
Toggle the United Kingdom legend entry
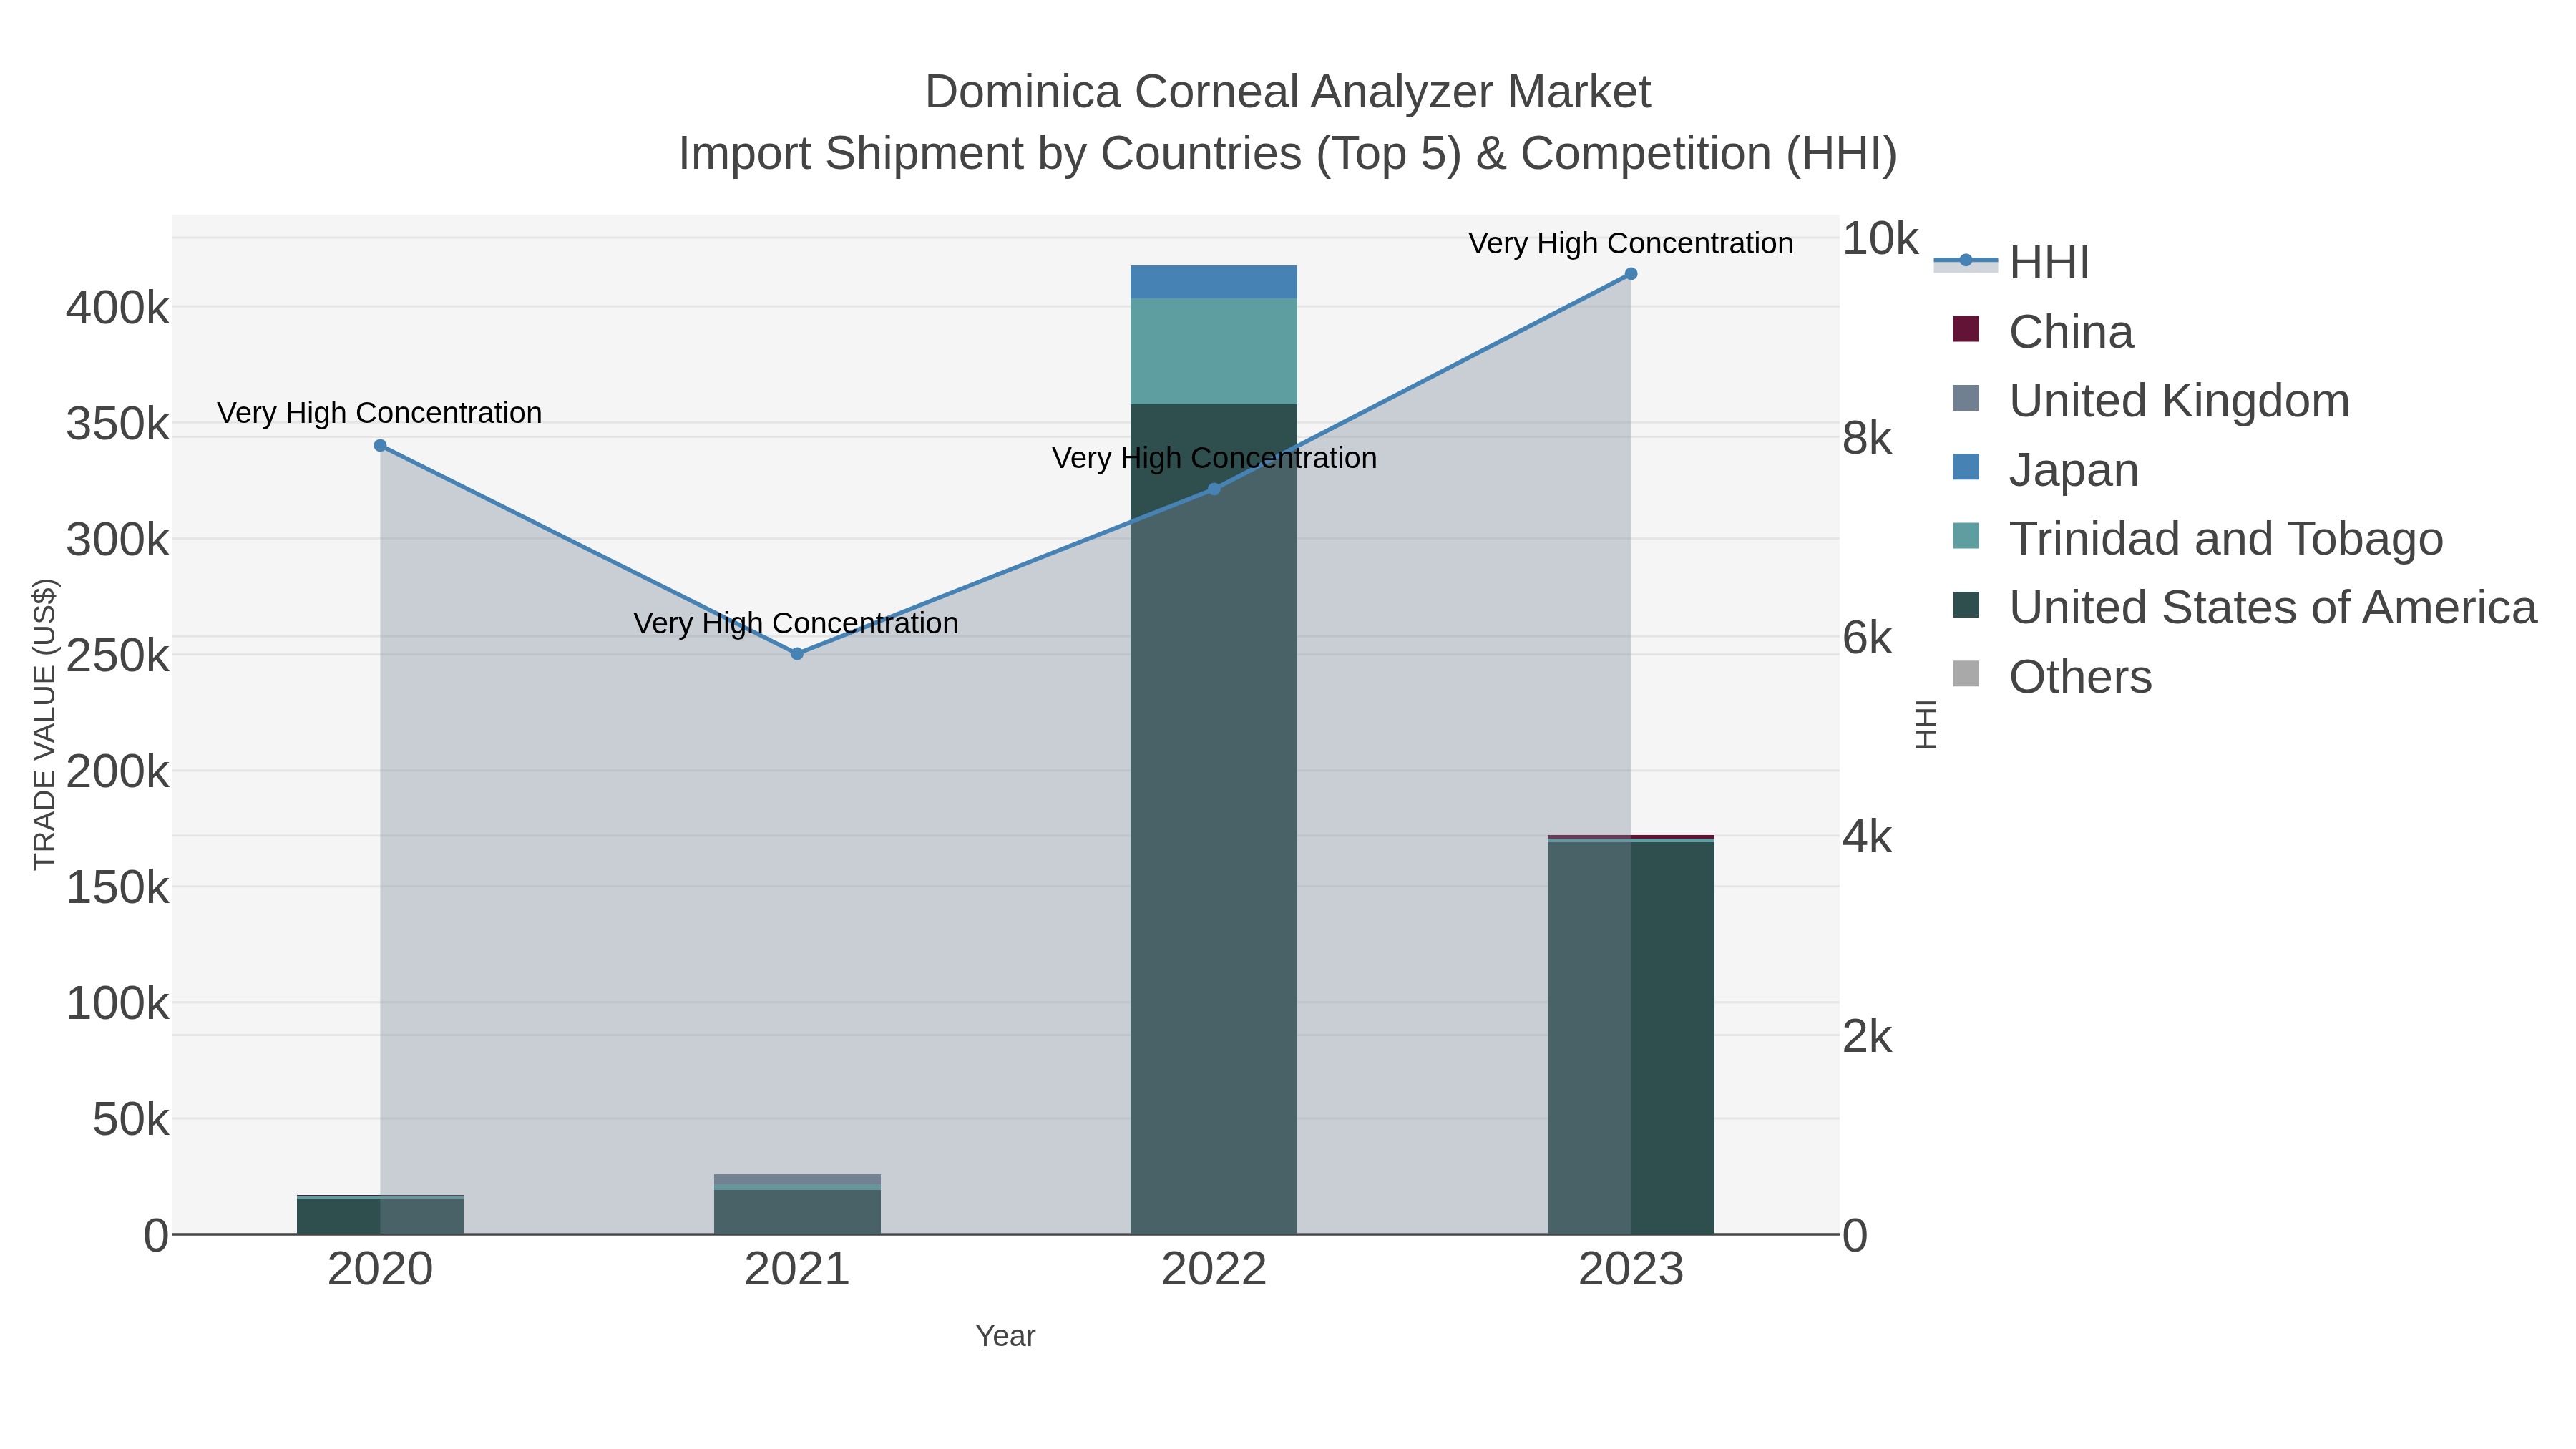2151,401
